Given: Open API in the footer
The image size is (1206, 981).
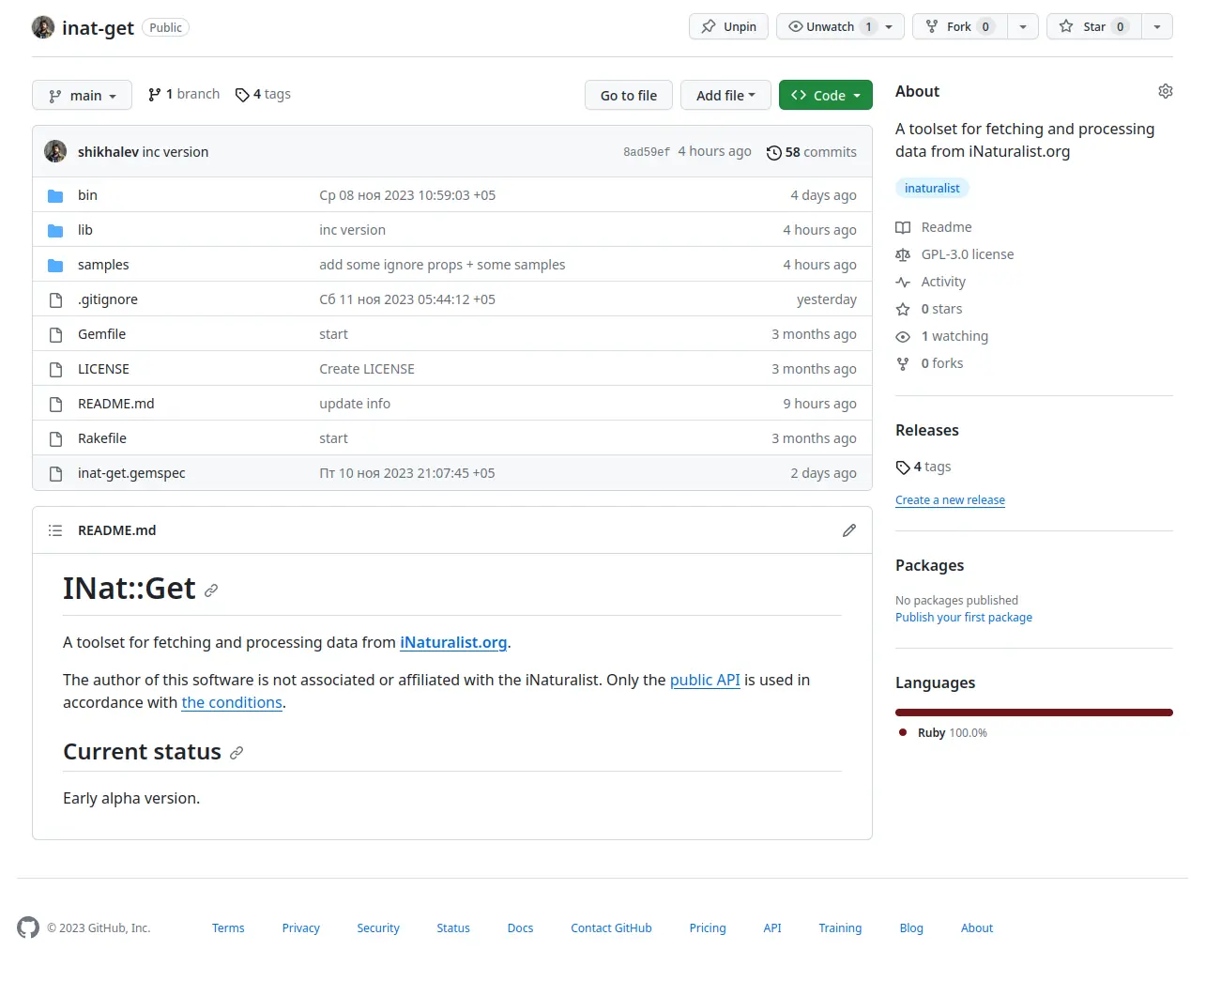Looking at the screenshot, I should [772, 927].
